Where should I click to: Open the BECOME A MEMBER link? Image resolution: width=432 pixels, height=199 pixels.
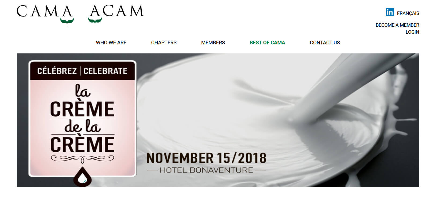point(397,25)
